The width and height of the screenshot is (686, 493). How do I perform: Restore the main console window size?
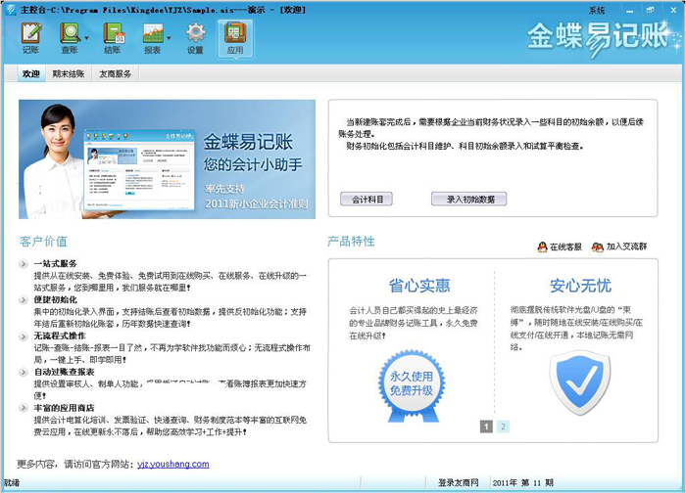(x=651, y=11)
